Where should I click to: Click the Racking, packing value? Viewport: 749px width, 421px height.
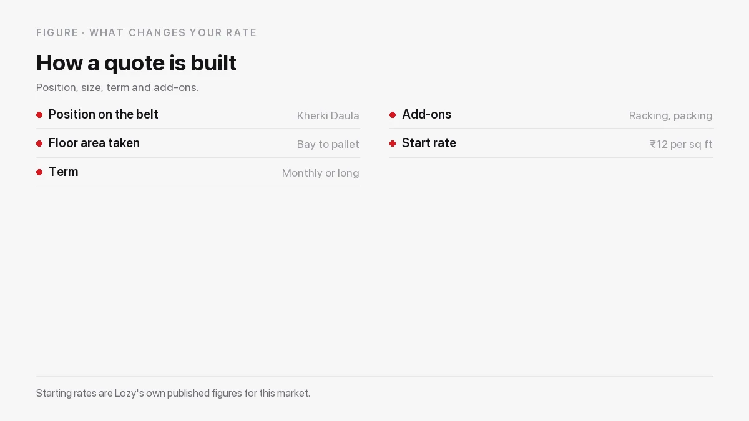671,115
